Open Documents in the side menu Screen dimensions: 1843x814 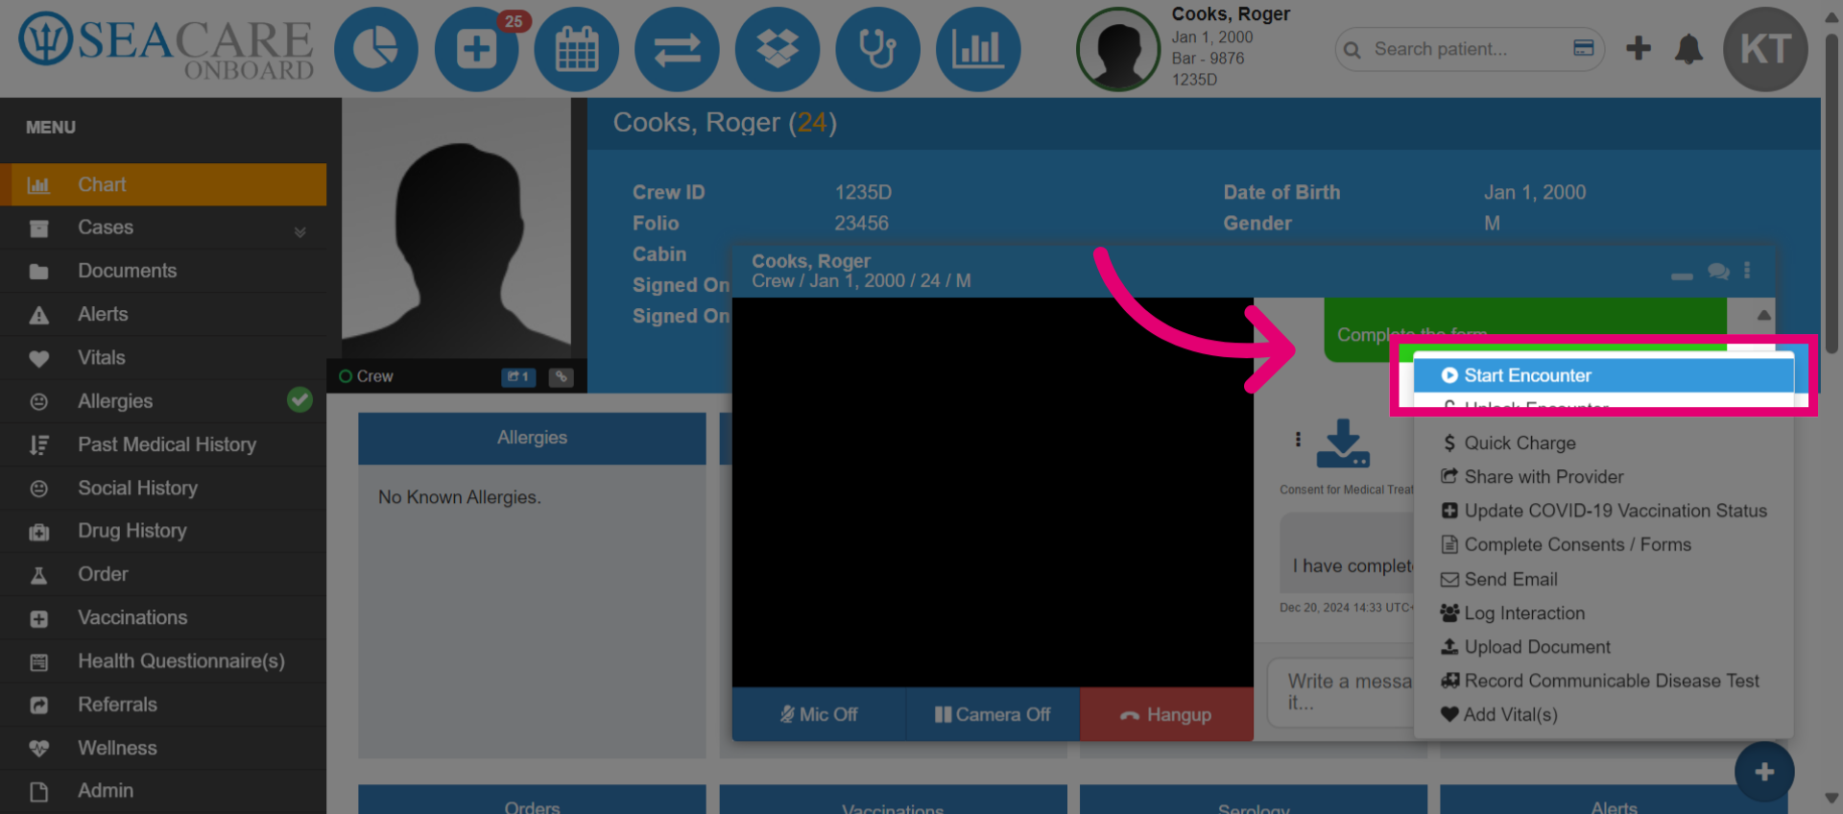[x=163, y=271]
